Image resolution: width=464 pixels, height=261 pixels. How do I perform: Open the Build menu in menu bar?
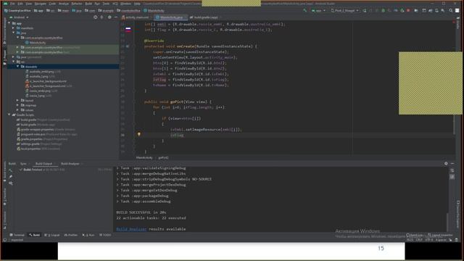tap(88, 4)
